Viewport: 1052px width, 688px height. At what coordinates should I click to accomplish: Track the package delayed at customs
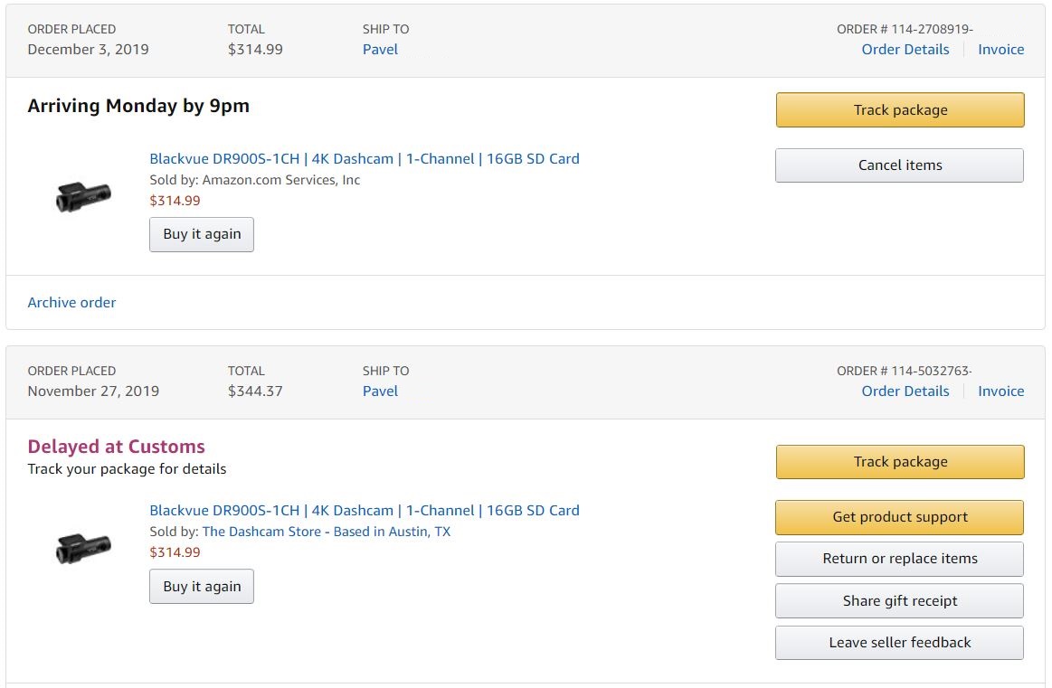899,462
